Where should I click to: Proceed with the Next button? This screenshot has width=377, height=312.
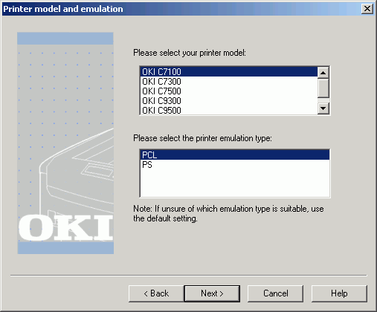(x=212, y=293)
